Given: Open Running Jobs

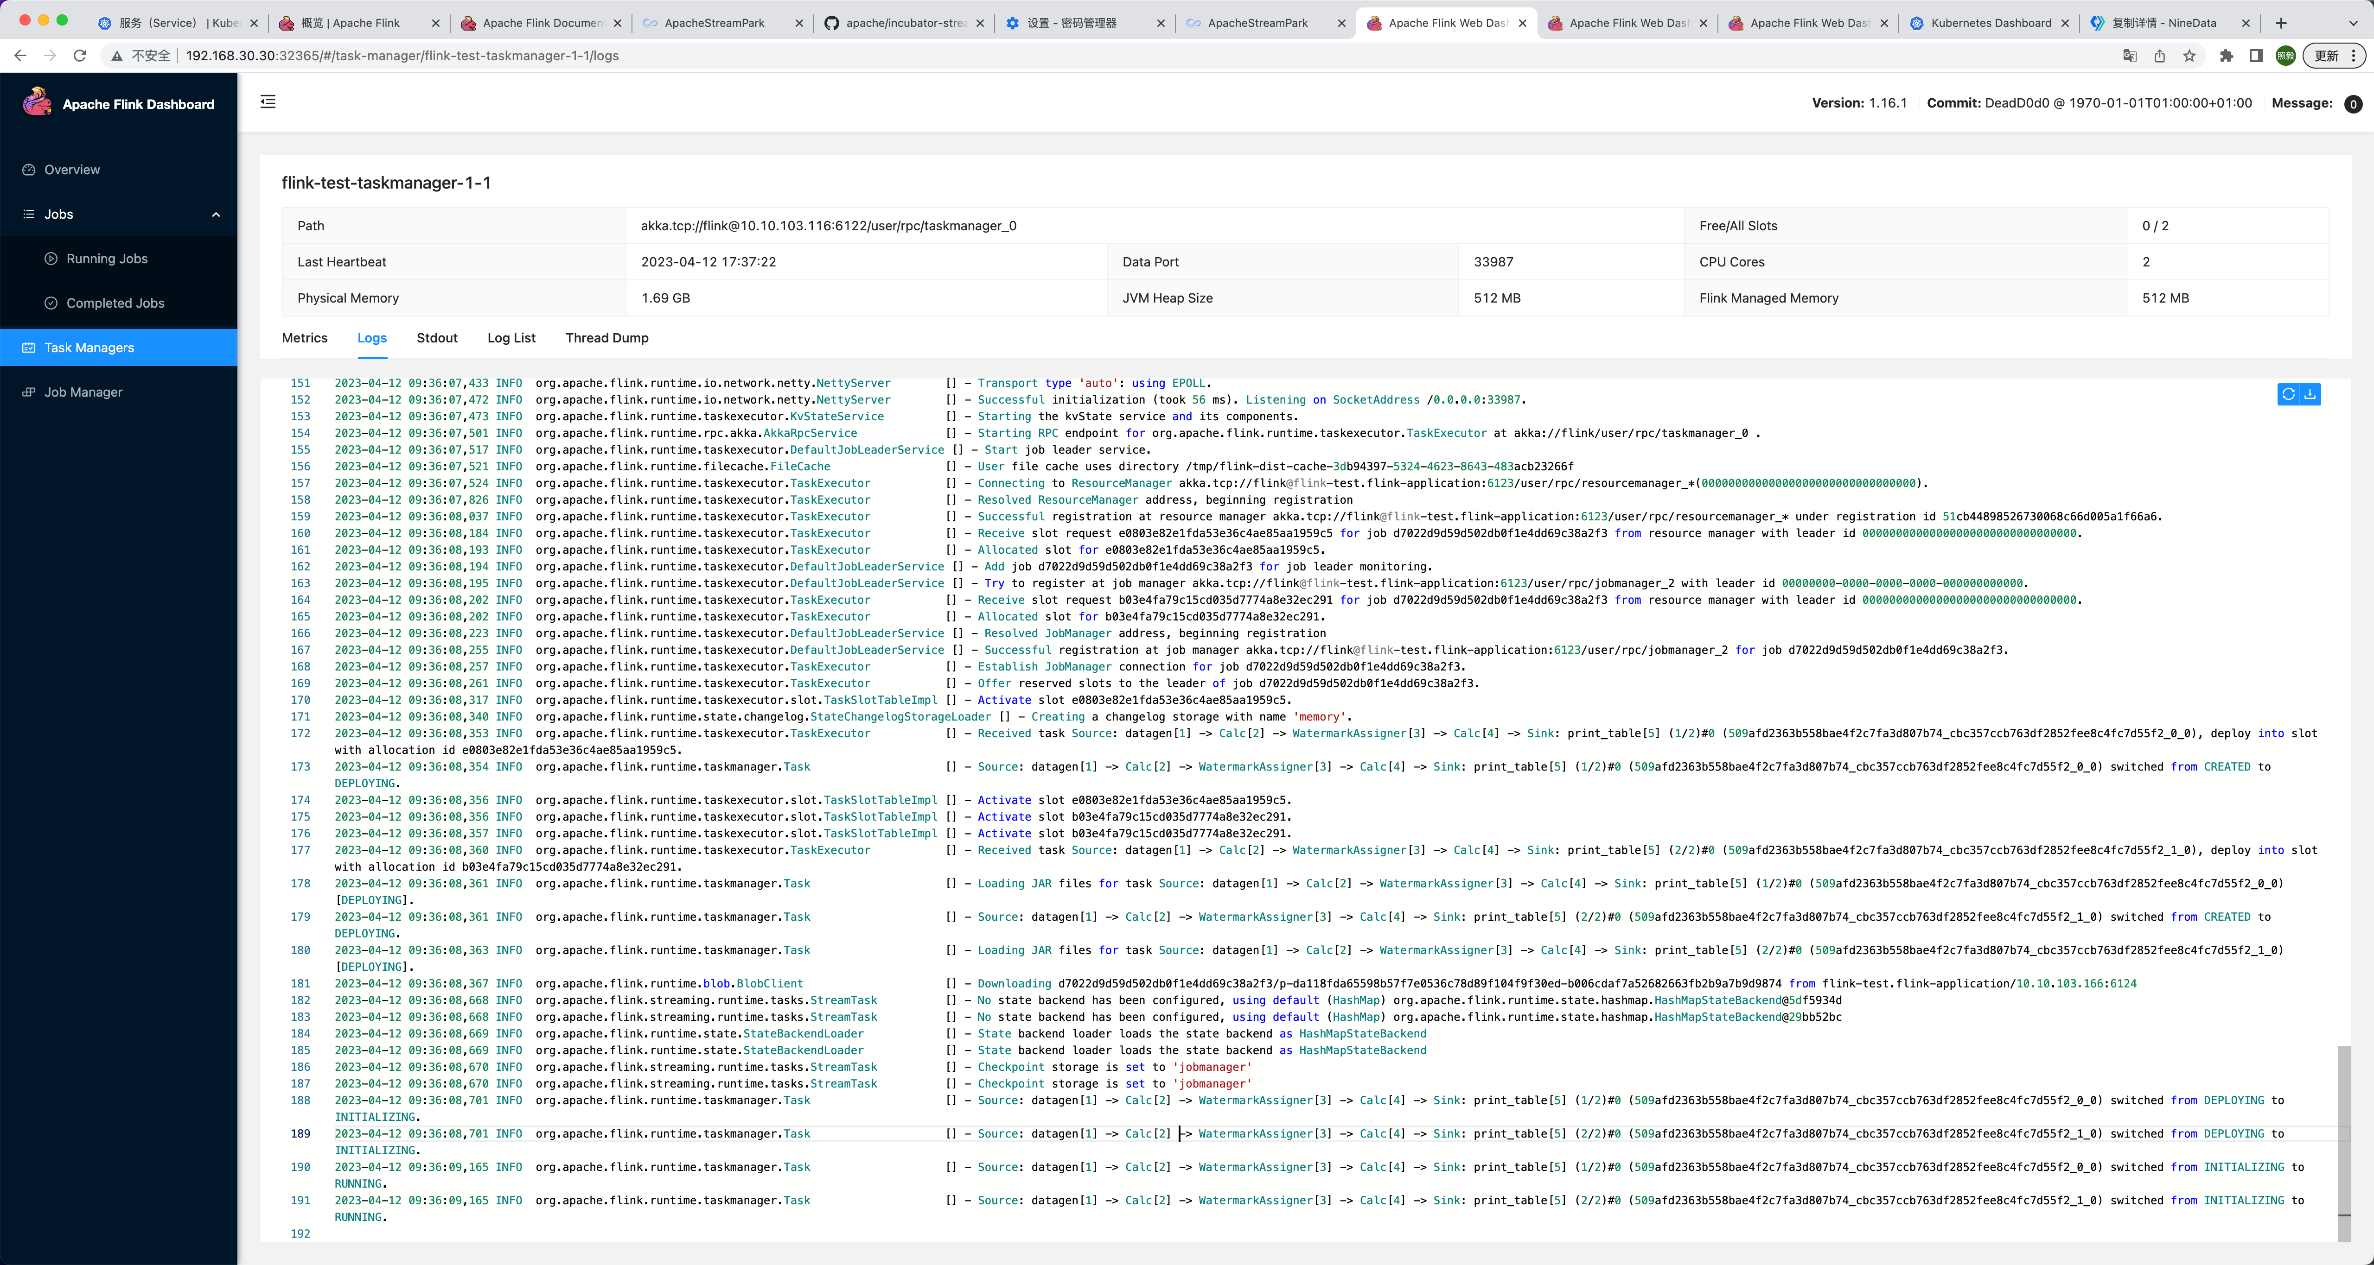Looking at the screenshot, I should (119, 259).
